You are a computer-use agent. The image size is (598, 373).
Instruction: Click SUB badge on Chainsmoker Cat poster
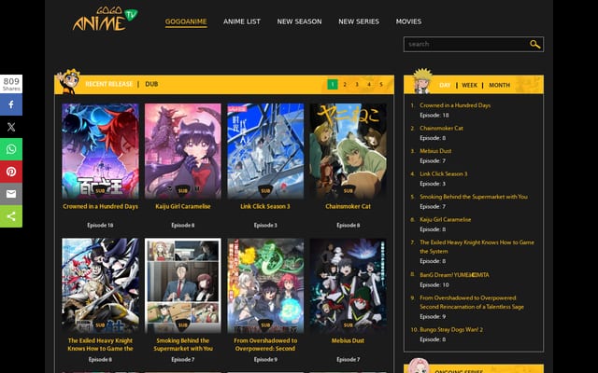coord(348,190)
